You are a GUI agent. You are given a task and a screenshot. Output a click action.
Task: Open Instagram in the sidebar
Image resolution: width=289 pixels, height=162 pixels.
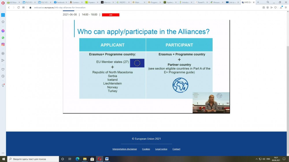tap(3, 44)
